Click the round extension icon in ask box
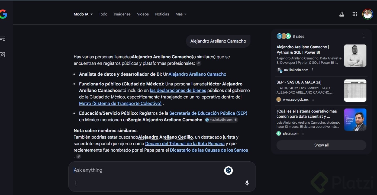The height and width of the screenshot is (195, 377). 228,170
